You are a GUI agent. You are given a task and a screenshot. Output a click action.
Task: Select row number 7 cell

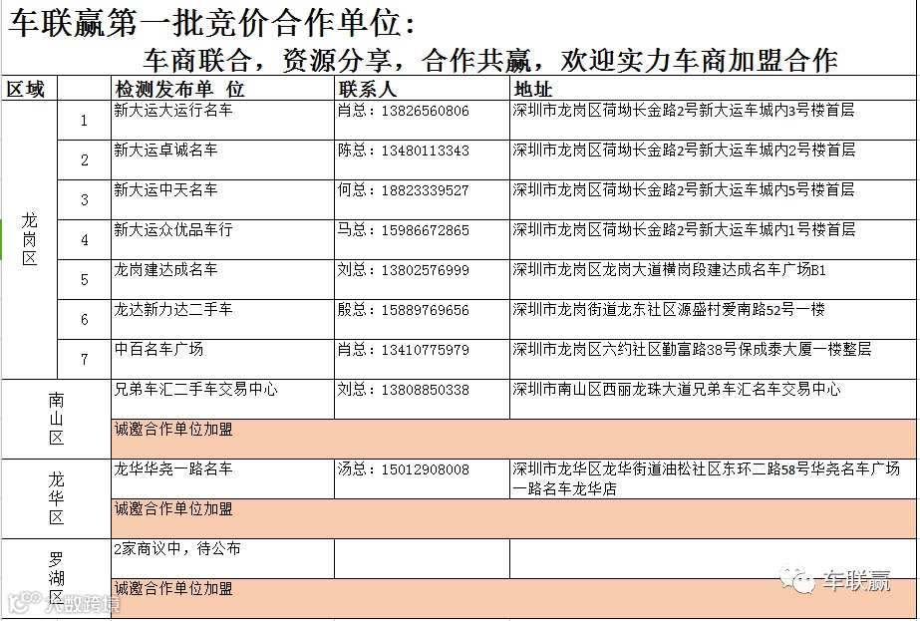pyautogui.click(x=84, y=359)
